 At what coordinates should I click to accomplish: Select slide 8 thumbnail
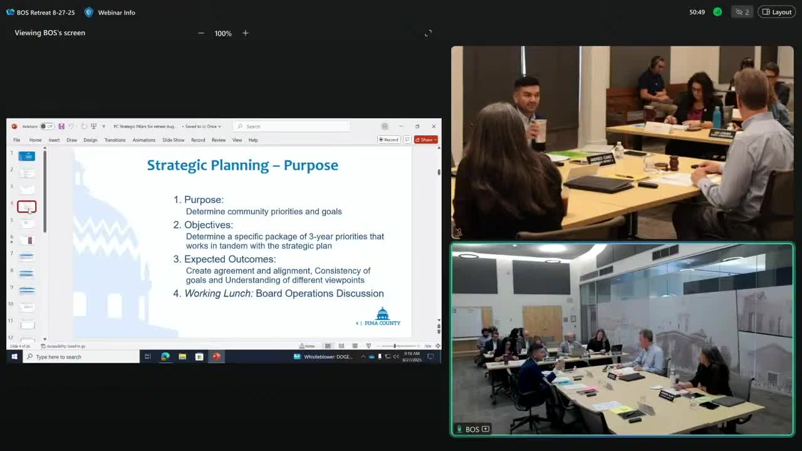[27, 273]
